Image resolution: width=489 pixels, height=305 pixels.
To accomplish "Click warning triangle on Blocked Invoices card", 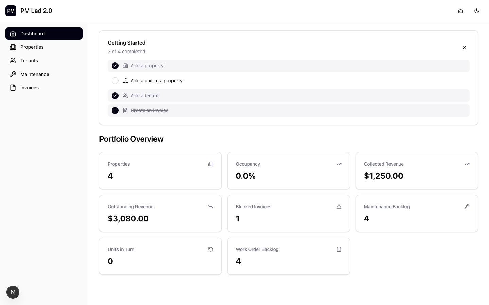I will coord(339,207).
